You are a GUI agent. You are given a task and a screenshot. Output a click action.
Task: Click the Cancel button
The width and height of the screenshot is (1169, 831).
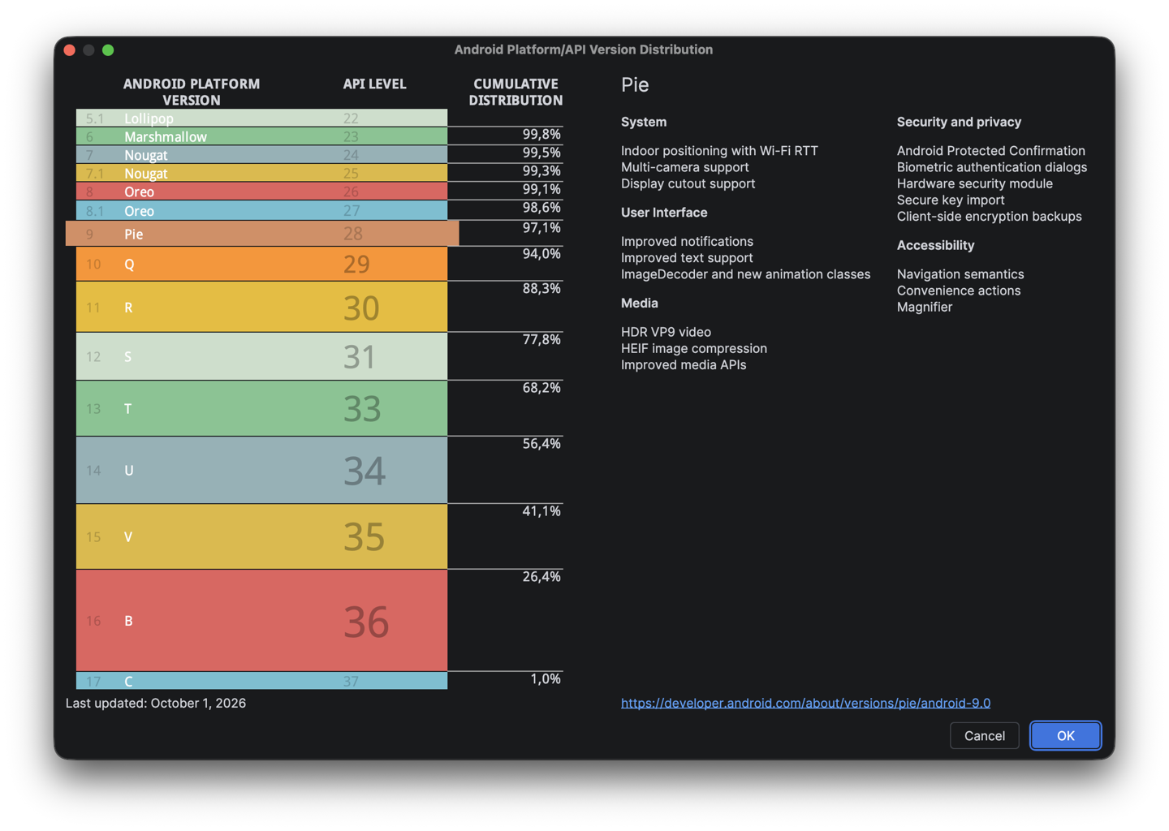(984, 735)
